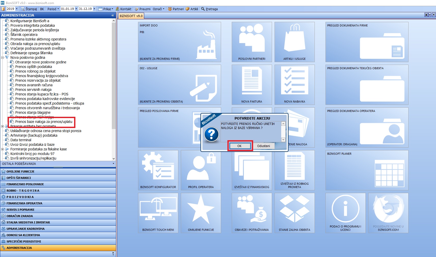Click the Kontakt toolbar button
This screenshot has width=436, height=257.
124,9
